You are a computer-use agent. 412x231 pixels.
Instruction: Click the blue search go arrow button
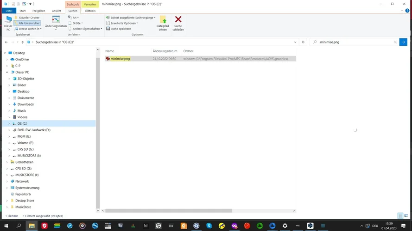[403, 42]
